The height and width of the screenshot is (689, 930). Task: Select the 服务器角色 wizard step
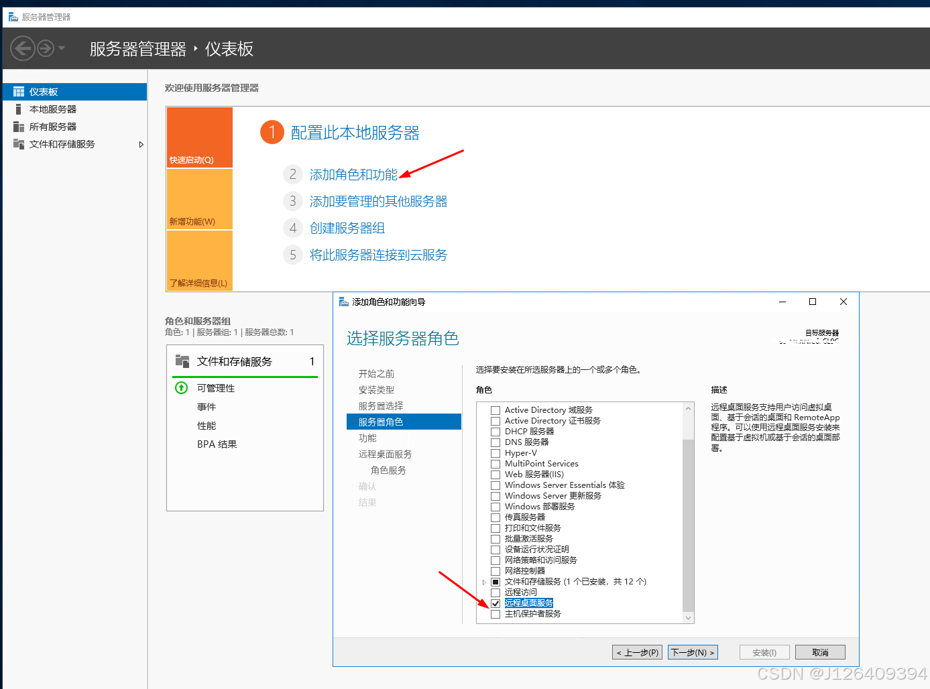pyautogui.click(x=404, y=422)
